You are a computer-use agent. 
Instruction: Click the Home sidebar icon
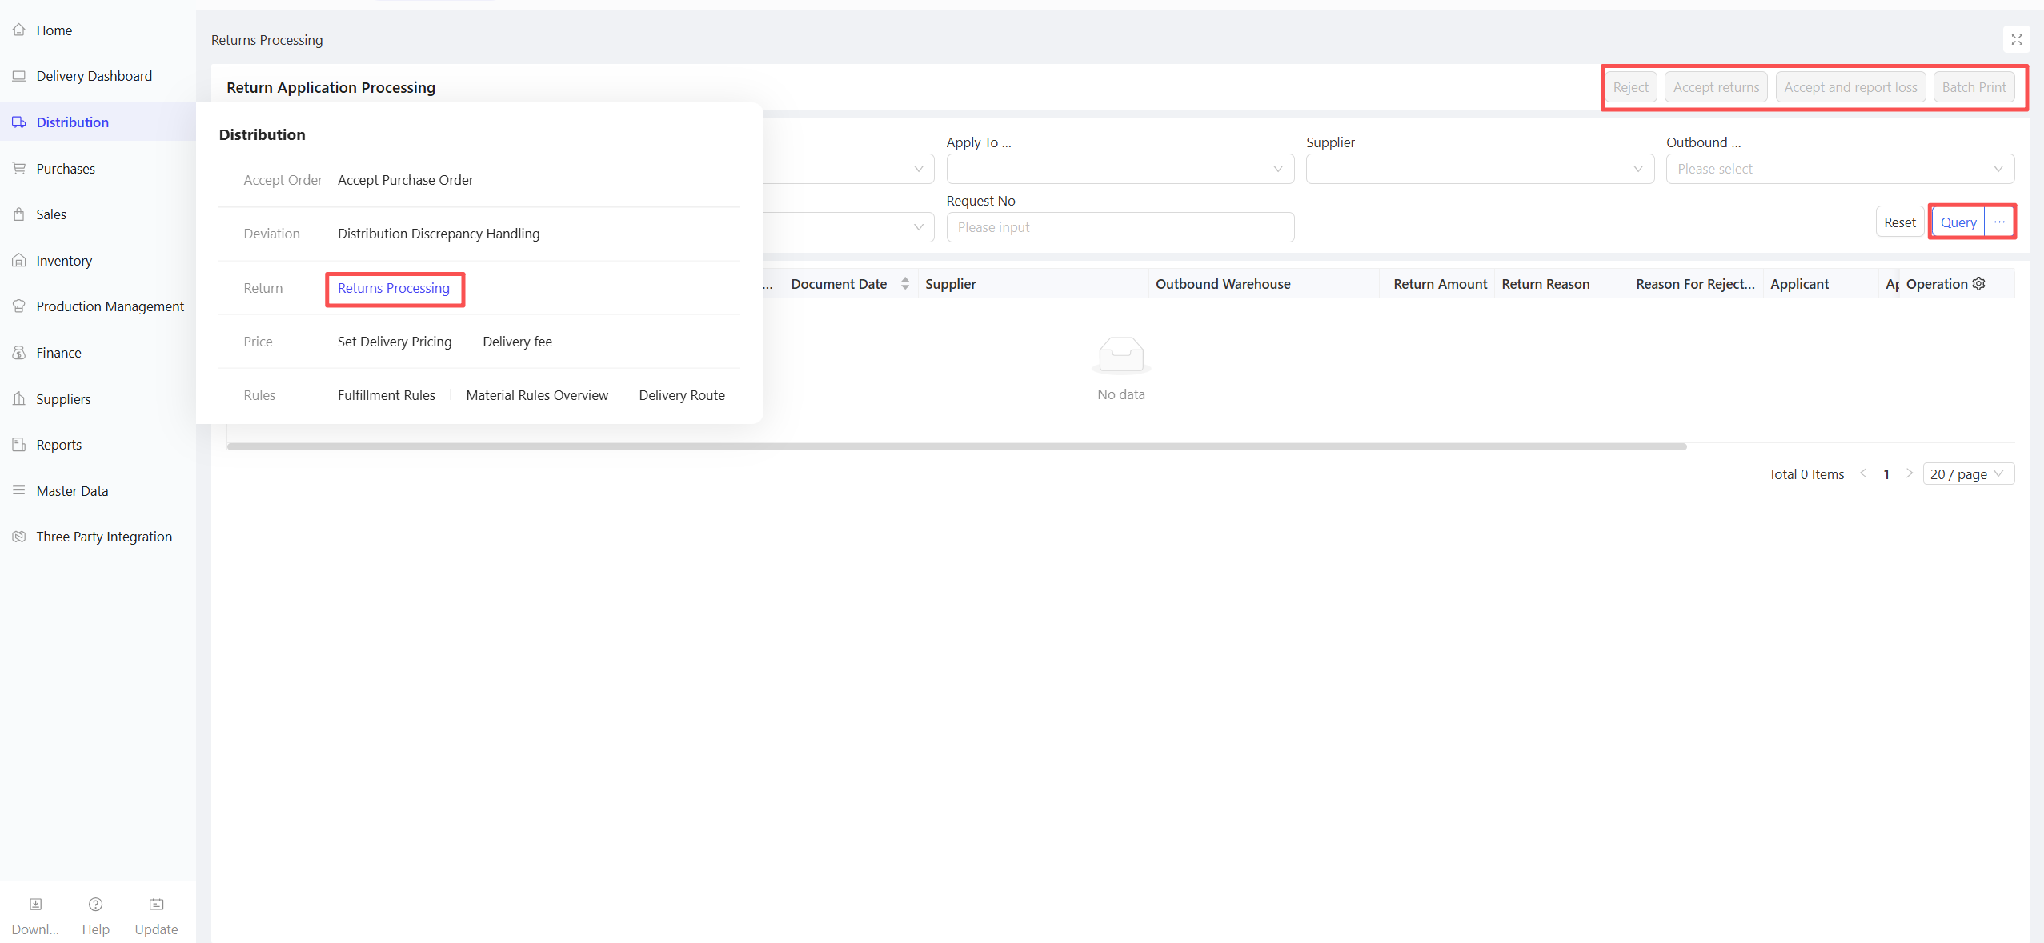coord(19,30)
